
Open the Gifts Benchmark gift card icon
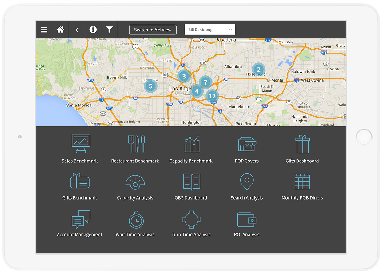point(80,181)
